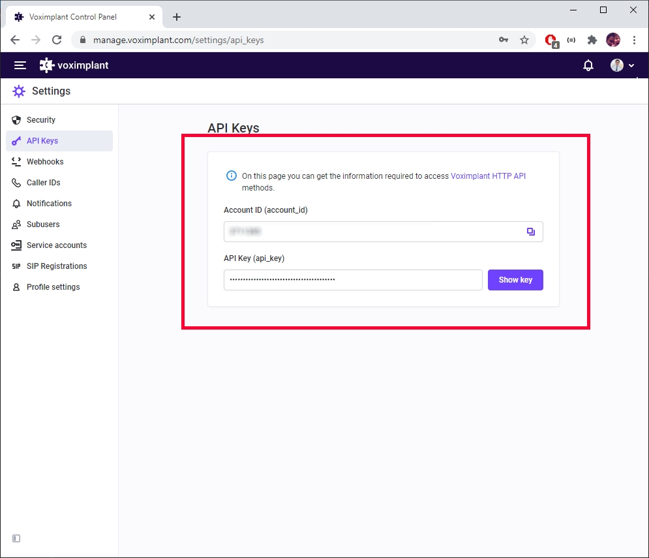Open SIP Registrations settings
The width and height of the screenshot is (649, 558).
57,266
